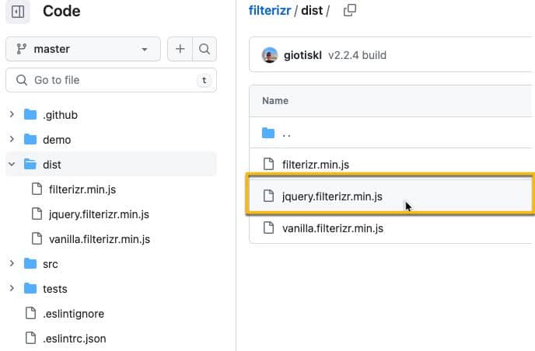Select filterizr.min.js in the sidebar tree
The image size is (535, 351).
(82, 189)
